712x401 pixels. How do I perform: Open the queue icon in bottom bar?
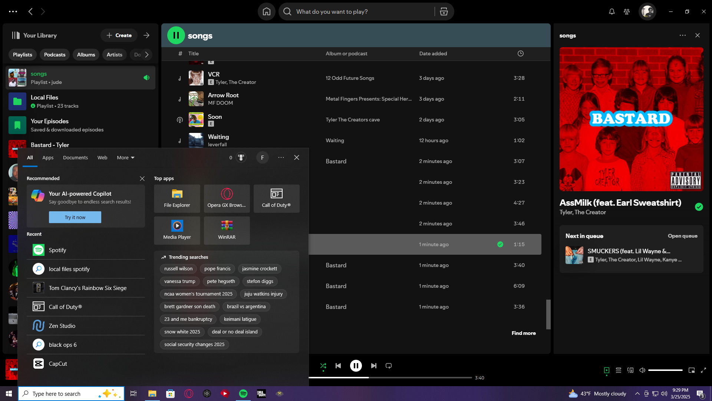coord(619,370)
